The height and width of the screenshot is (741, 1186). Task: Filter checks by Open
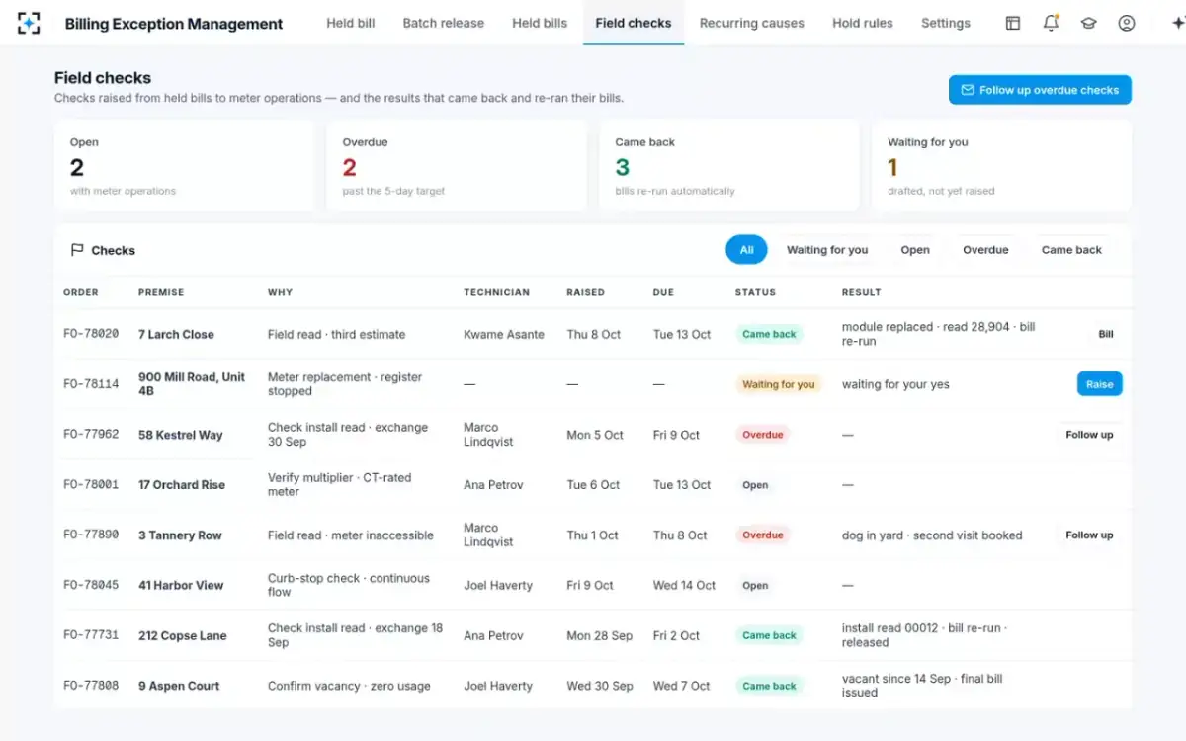coord(915,250)
